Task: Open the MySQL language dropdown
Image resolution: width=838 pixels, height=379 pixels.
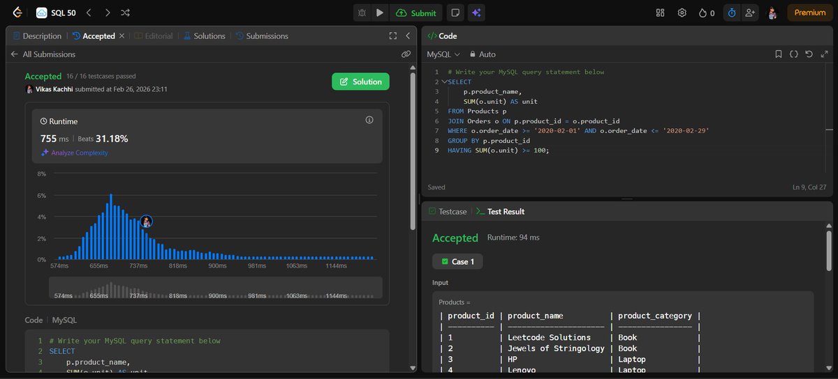Action: click(x=443, y=54)
